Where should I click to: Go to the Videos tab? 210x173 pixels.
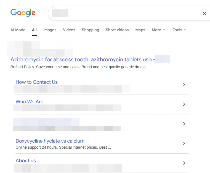coord(69,30)
